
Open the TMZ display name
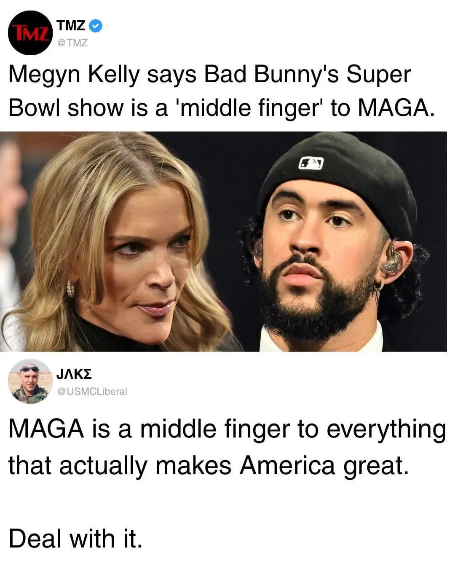(71, 26)
